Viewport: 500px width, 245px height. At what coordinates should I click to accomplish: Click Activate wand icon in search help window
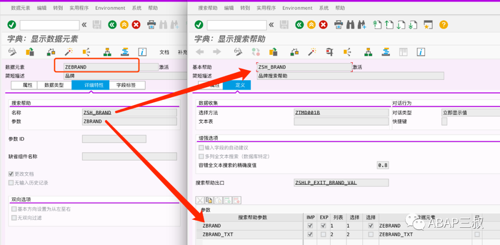coord(312,52)
